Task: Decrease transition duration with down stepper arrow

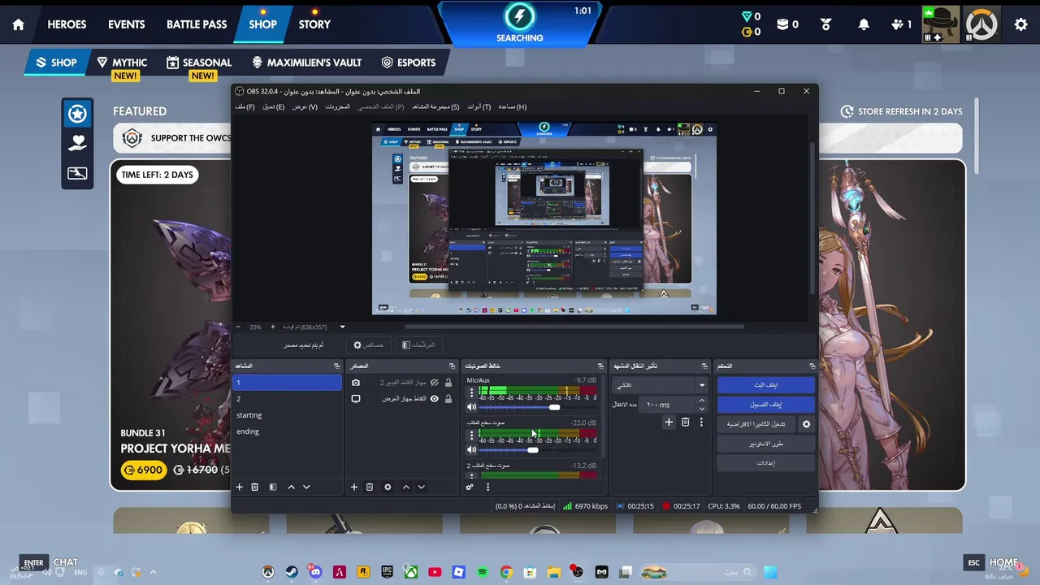Action: [x=702, y=408]
